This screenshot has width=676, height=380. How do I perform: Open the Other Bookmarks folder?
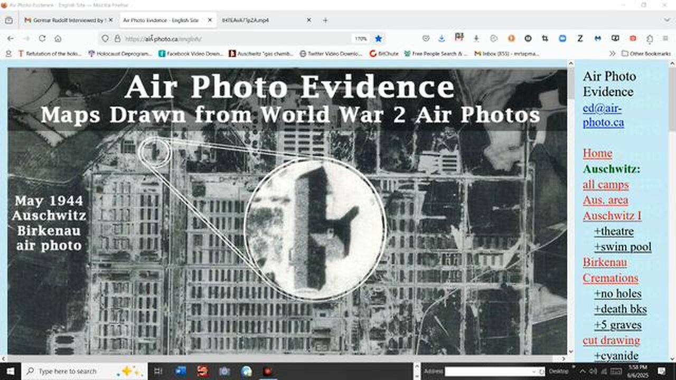(644, 53)
